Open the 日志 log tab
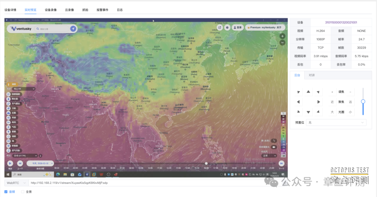Screen dimensions: 377x197 [x=120, y=10]
